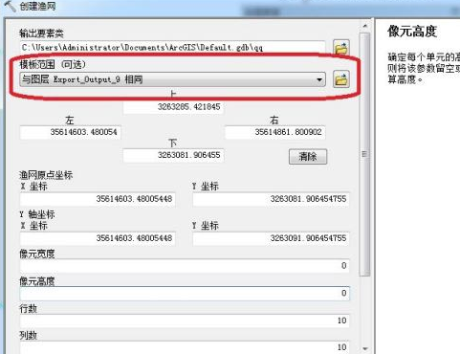
Task: Click the 右 extent value field
Action: coord(274,132)
